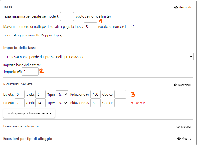Screen dimensions: 197x145
Task: Click the Codice field in first reduction row
Action: click(120, 95)
